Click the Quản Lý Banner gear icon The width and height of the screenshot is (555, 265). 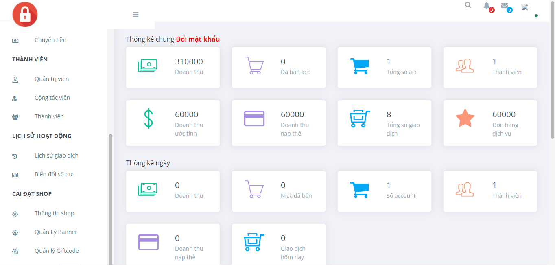[x=15, y=232]
